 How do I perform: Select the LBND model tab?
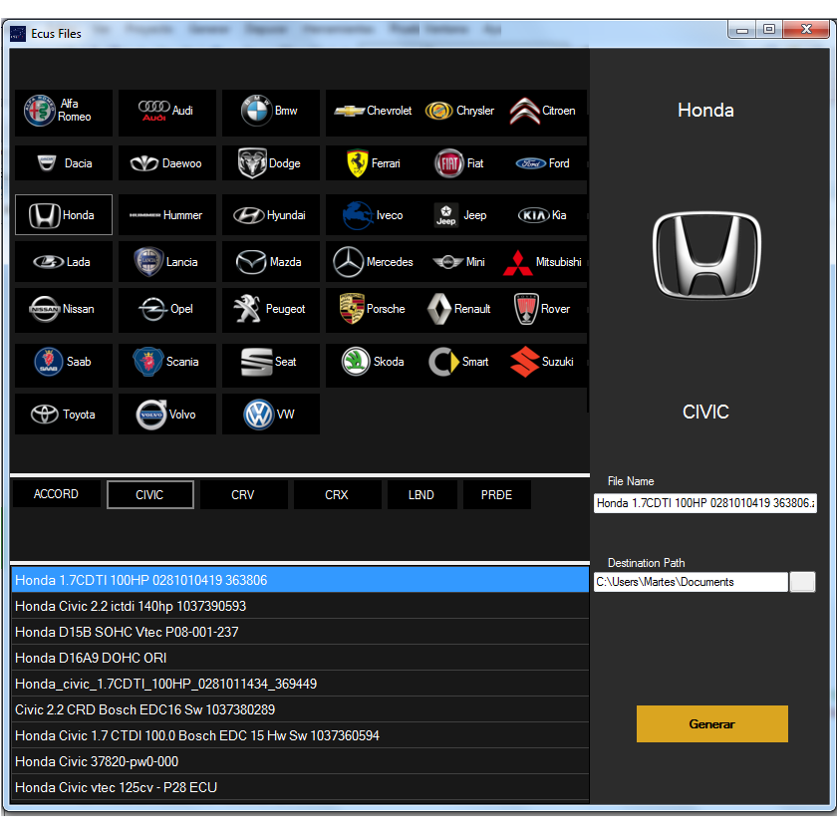coord(421,495)
